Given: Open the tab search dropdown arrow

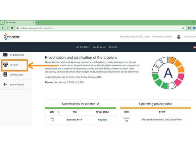Looking at the screenshot, I should coord(2,23).
